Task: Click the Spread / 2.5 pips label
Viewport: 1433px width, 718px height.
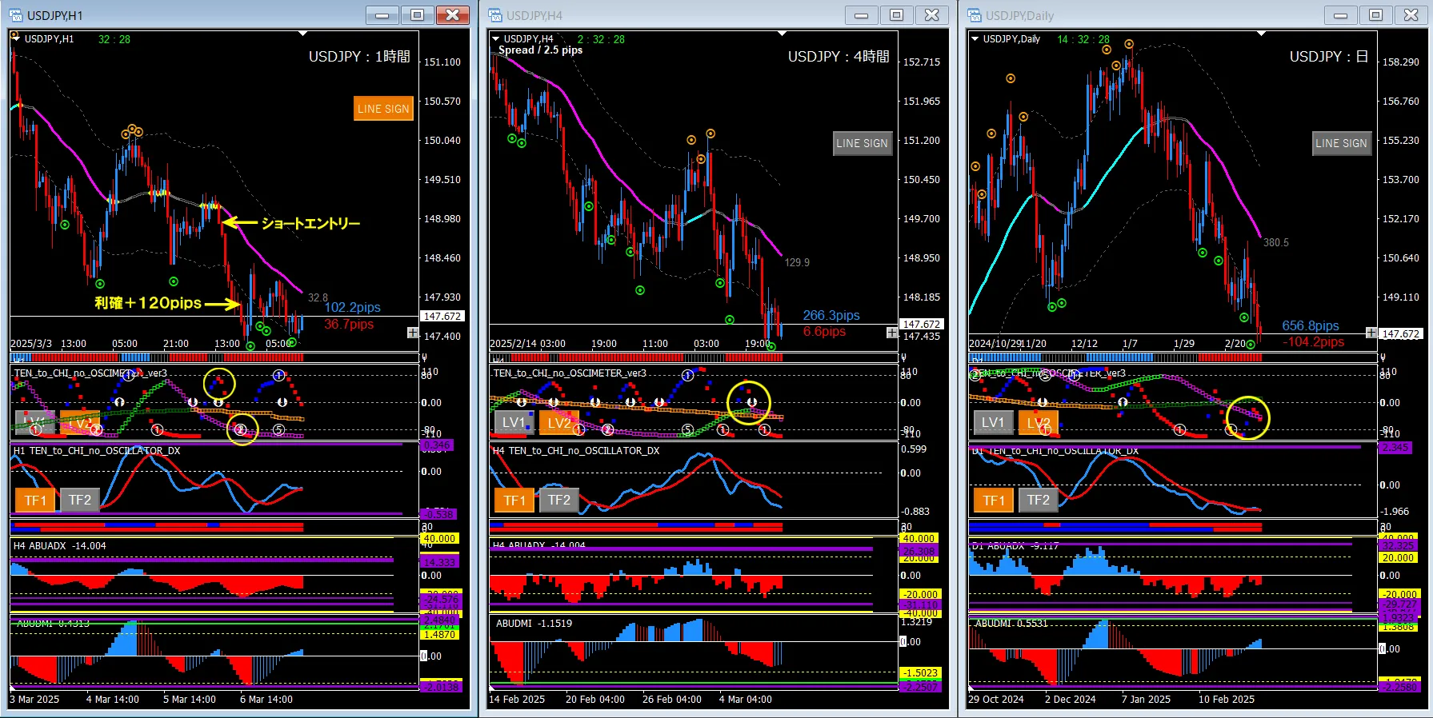Action: click(540, 50)
